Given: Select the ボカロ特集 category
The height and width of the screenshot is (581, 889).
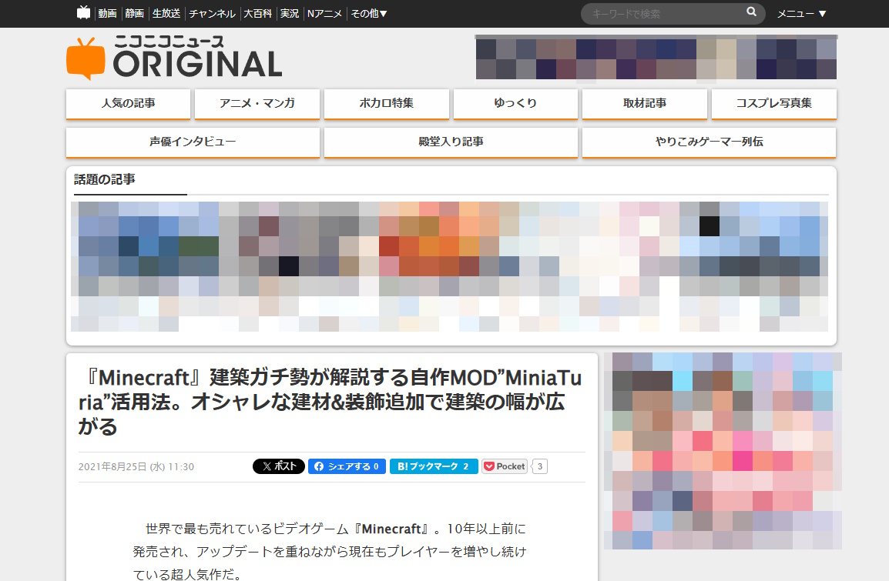Looking at the screenshot, I should tap(387, 104).
